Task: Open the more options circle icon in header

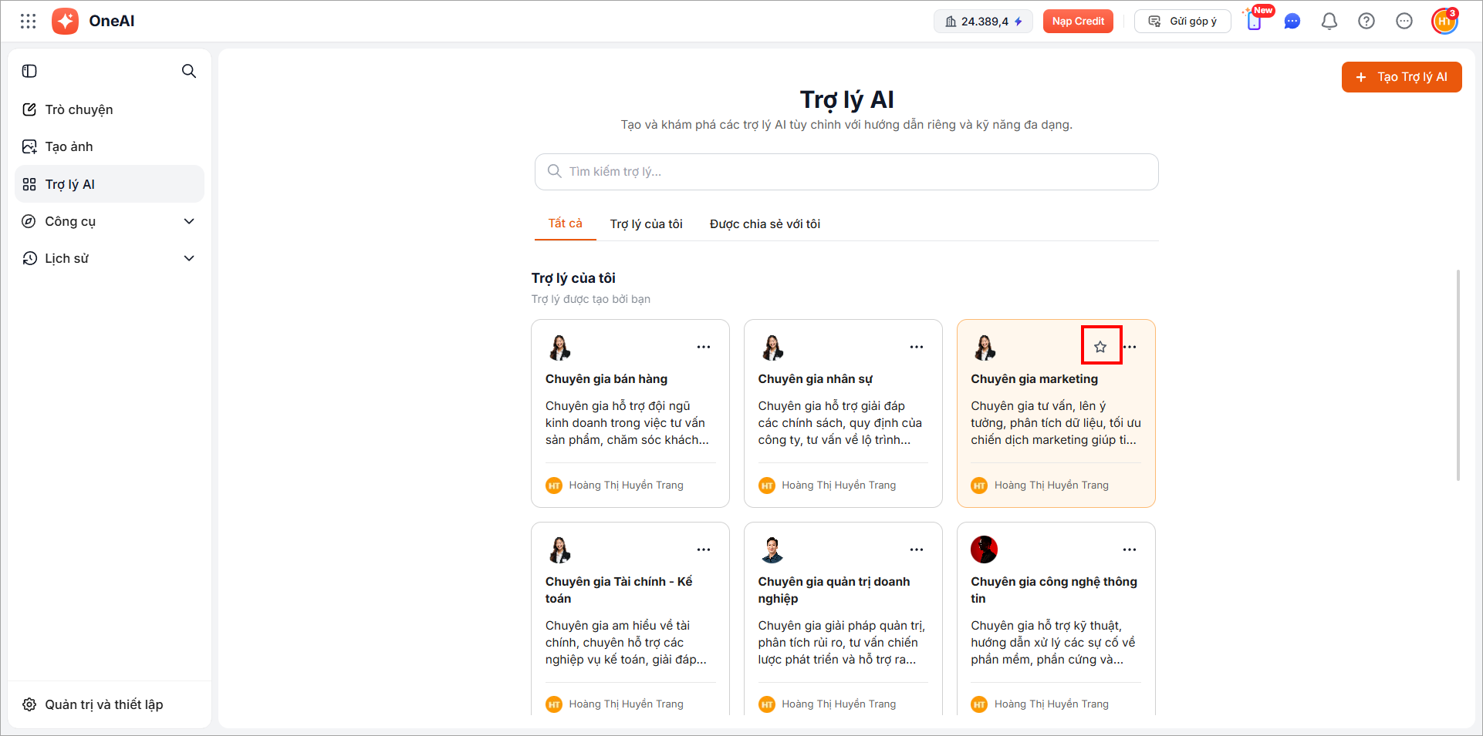Action: 1404,22
